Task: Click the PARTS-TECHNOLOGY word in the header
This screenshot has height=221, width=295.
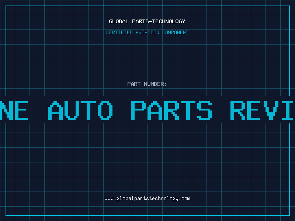Action: [x=159, y=21]
